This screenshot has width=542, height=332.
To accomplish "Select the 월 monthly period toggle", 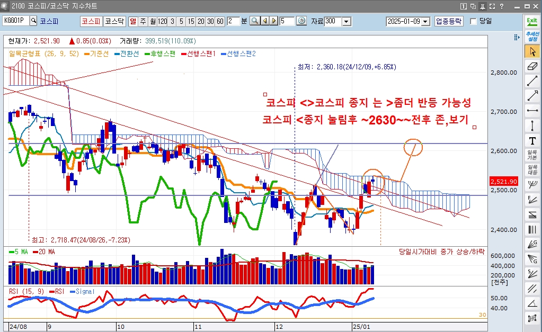I will (x=153, y=21).
